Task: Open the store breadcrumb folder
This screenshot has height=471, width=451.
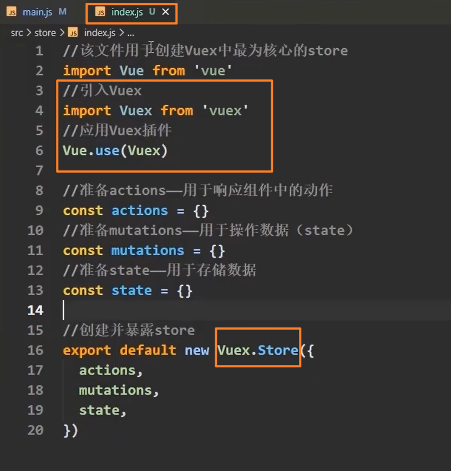Action: point(45,33)
